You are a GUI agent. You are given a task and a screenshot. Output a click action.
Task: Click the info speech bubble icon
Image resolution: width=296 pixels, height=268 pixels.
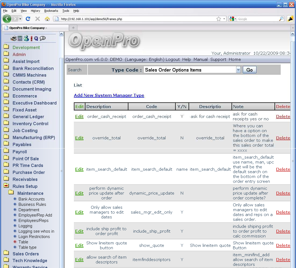click(x=42, y=39)
